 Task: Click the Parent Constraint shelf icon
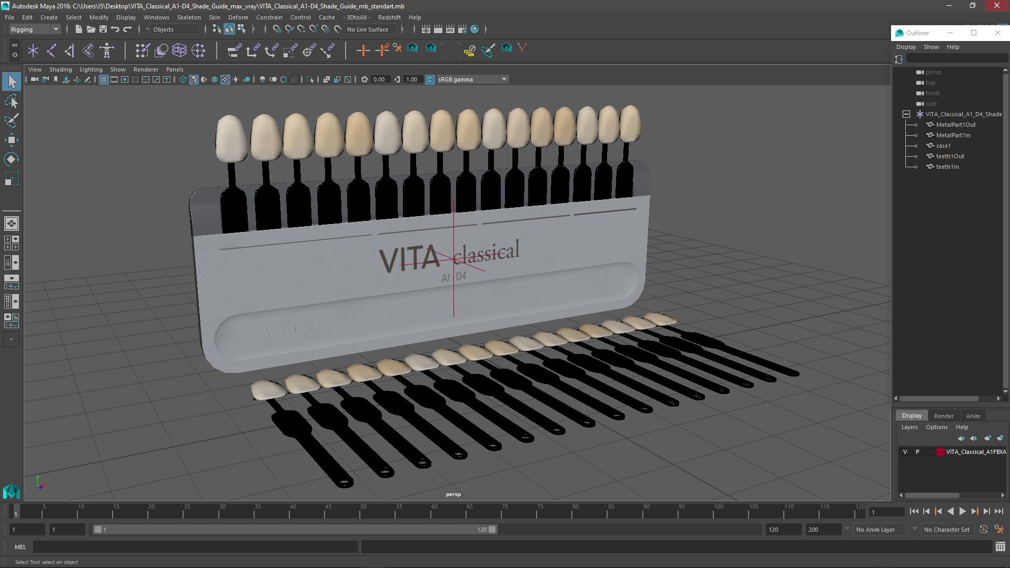(234, 50)
